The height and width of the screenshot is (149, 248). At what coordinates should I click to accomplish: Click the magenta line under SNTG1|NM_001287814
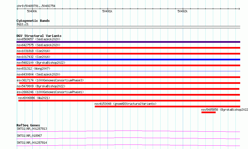tap(128, 145)
